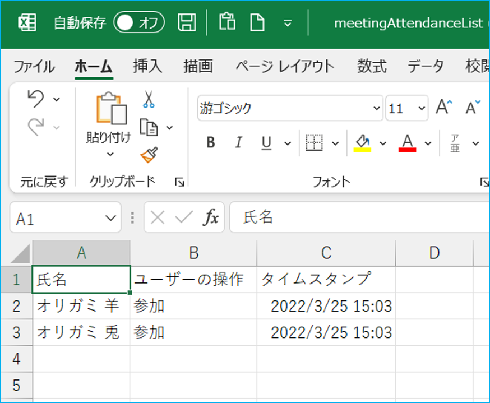
Task: Click the Save floppy disk icon
Action: [x=187, y=22]
